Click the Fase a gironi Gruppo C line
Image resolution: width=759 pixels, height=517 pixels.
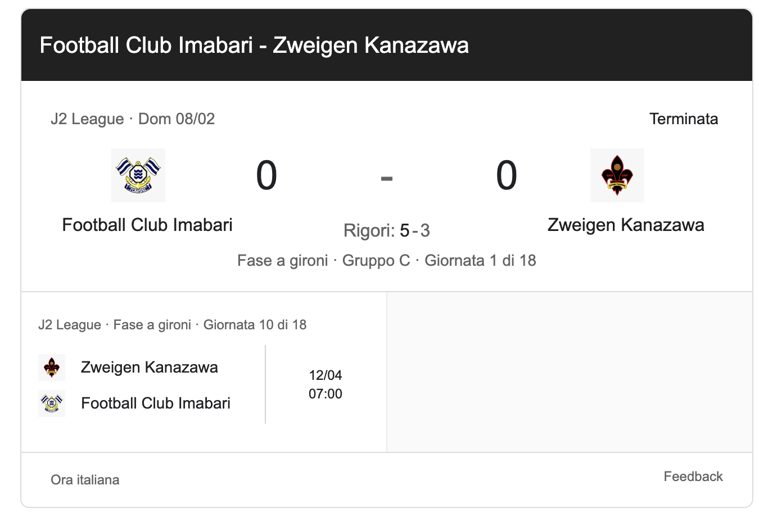coord(387,261)
